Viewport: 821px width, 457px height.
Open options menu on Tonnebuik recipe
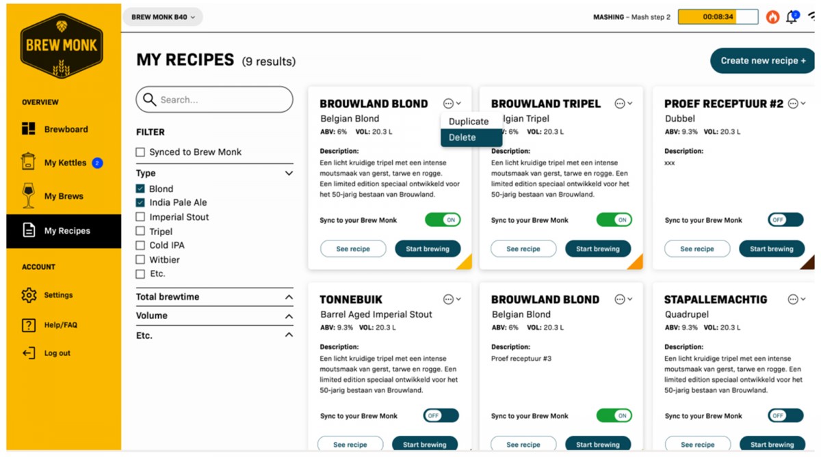(452, 299)
